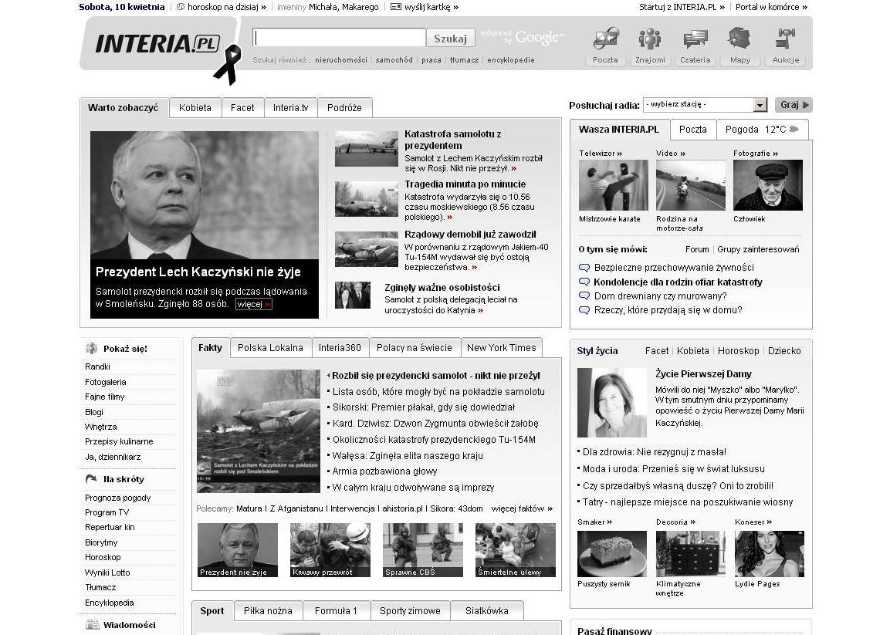Image resolution: width=890 pixels, height=635 pixels.
Task: Click the 'Puszysty sernik' cake thumbnail
Action: pos(612,554)
